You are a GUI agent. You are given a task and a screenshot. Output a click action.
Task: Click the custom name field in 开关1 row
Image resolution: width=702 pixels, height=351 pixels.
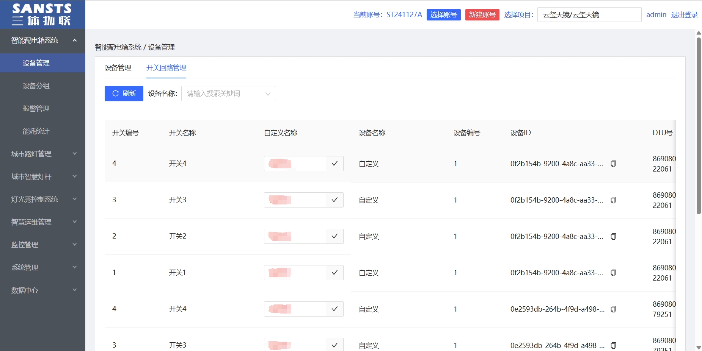295,273
